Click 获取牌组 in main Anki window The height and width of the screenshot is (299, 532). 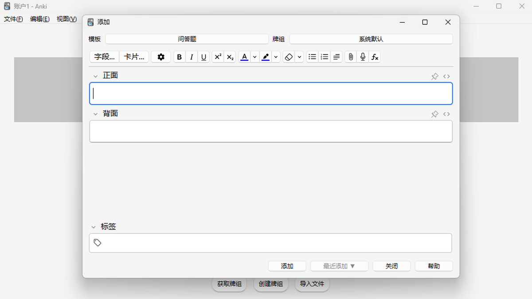(x=230, y=284)
